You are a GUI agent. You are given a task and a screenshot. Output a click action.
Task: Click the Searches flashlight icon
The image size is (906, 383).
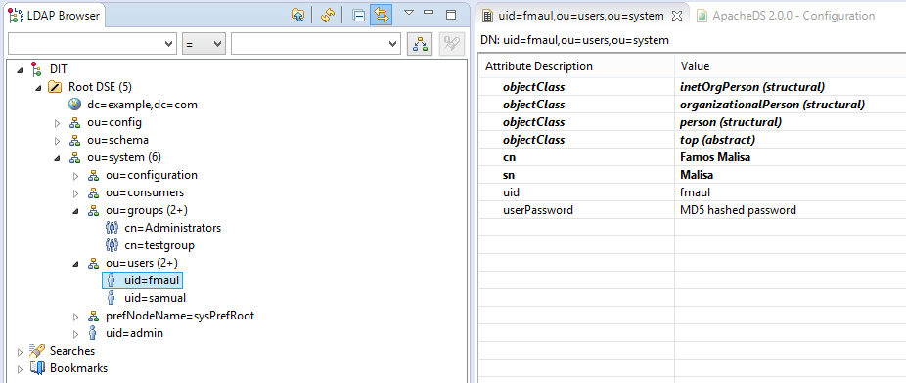[37, 351]
